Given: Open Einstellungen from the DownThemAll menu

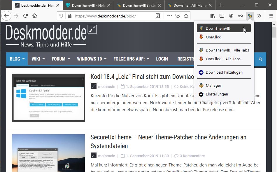Looking at the screenshot, I should tap(224, 94).
